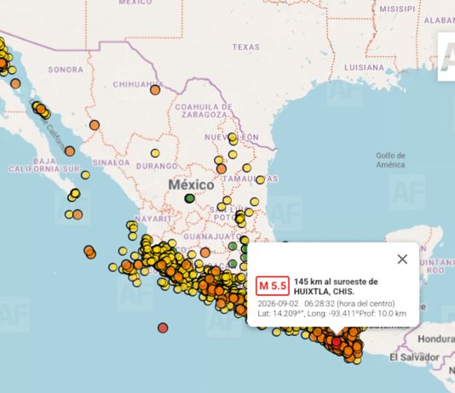Screen dimensions: 455x393
Task: Click the green marker below México label
Action: point(189,198)
